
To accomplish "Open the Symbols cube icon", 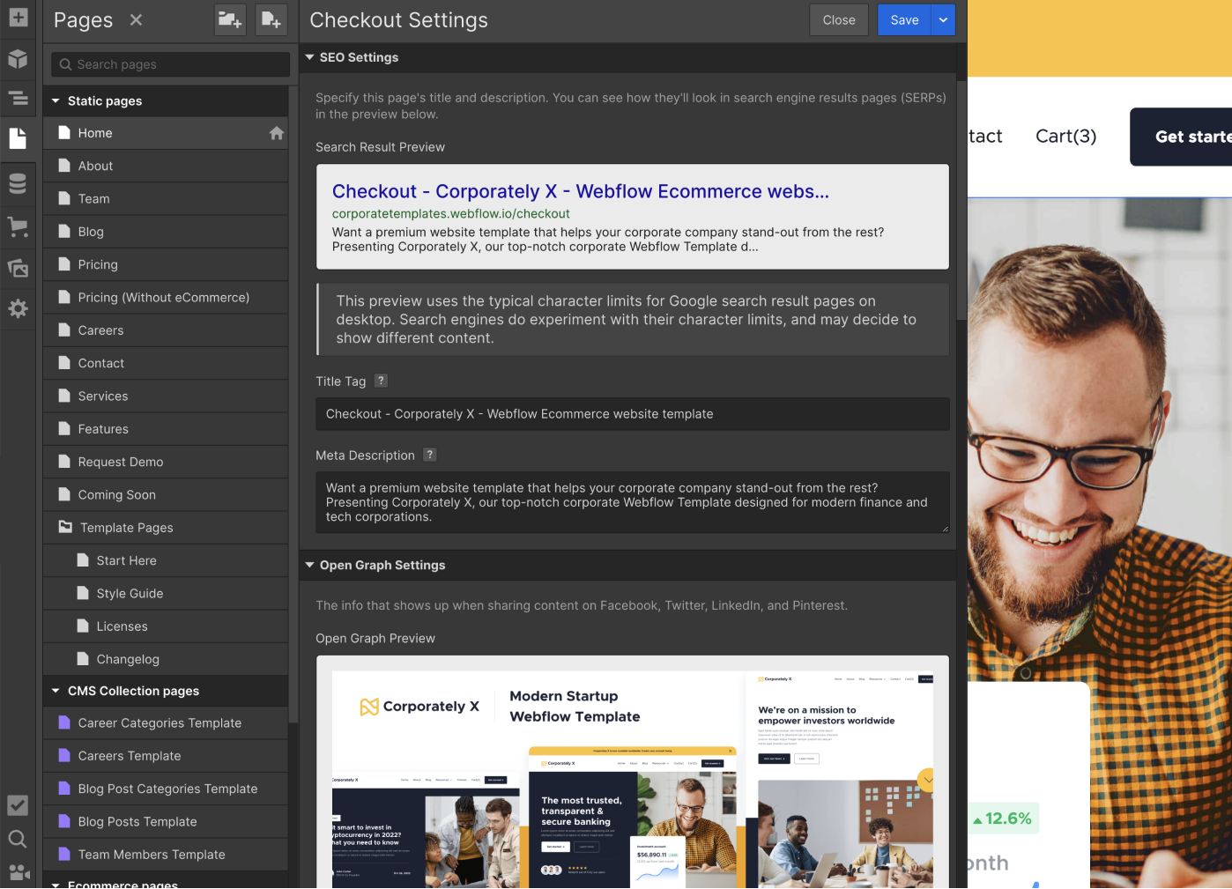I will (18, 58).
